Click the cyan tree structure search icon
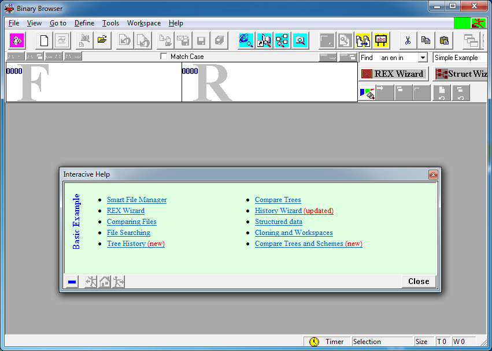This screenshot has height=351, width=492. pos(282,40)
